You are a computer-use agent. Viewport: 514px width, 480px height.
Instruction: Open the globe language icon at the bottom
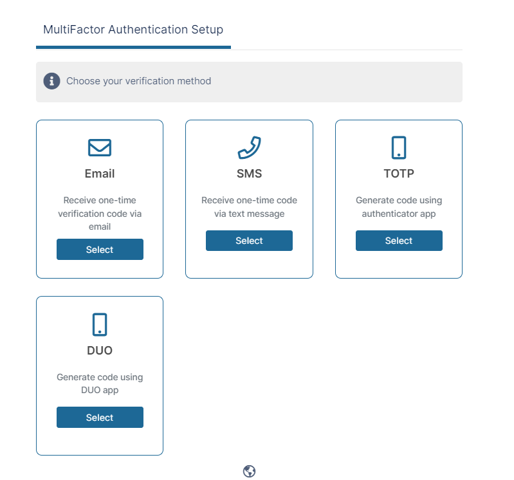(250, 472)
